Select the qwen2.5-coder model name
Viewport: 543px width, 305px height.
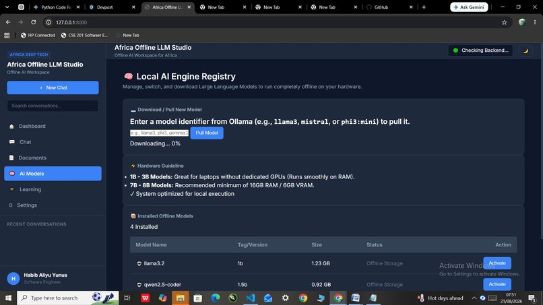click(162, 285)
